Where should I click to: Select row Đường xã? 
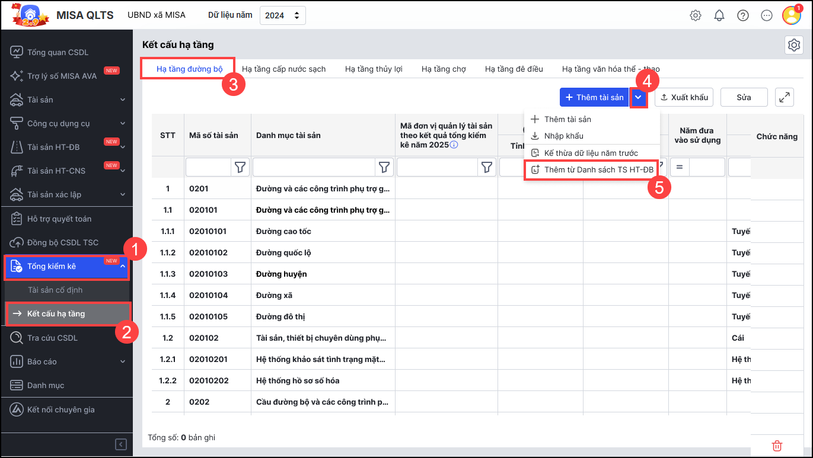point(451,295)
